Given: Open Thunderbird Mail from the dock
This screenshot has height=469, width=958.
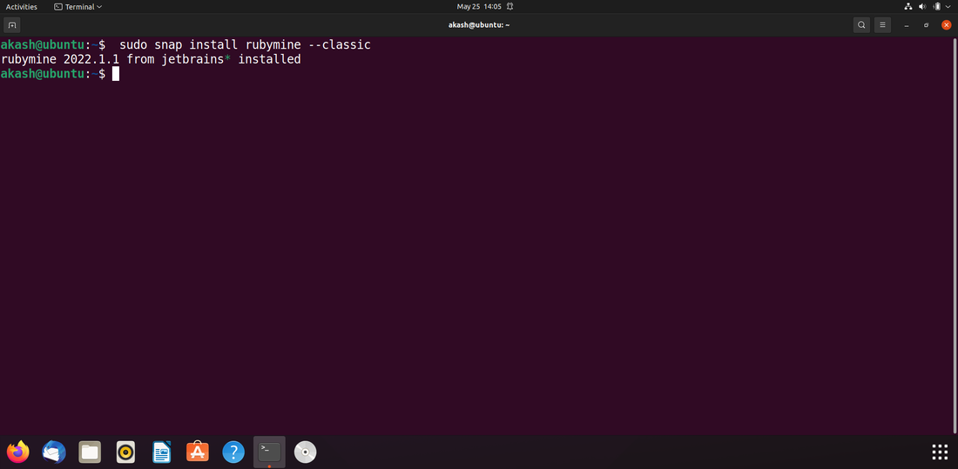Looking at the screenshot, I should 54,452.
